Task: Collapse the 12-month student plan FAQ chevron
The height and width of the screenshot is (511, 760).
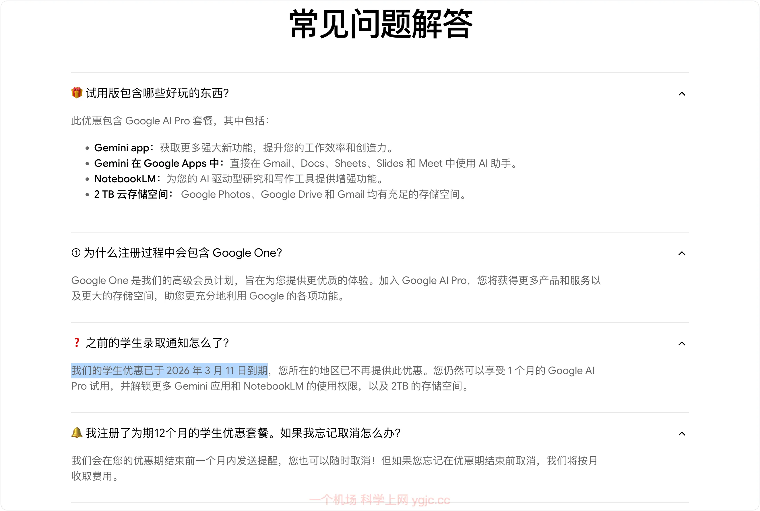Action: [681, 433]
